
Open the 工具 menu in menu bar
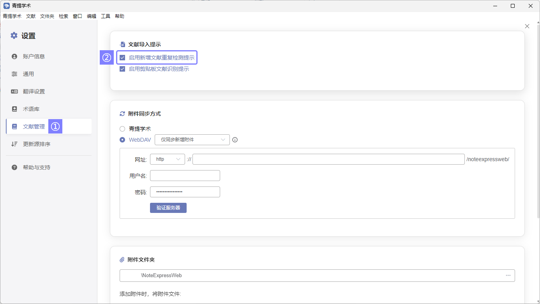106,16
